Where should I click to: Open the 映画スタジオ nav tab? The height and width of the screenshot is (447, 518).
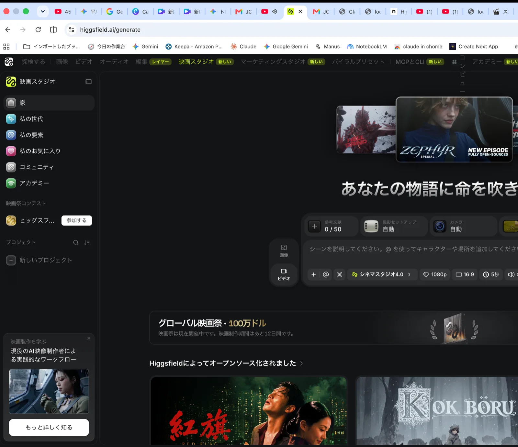pyautogui.click(x=196, y=61)
